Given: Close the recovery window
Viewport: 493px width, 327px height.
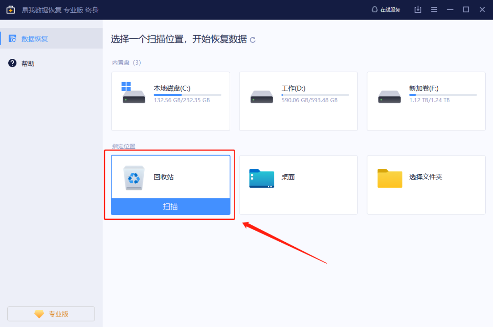Looking at the screenshot, I should (482, 10).
